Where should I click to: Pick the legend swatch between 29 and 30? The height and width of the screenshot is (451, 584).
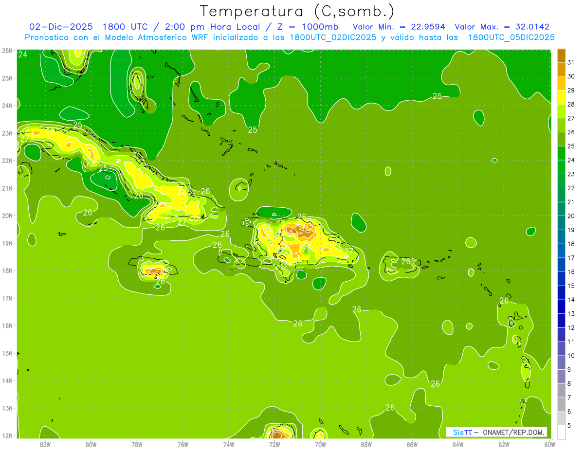(x=561, y=84)
